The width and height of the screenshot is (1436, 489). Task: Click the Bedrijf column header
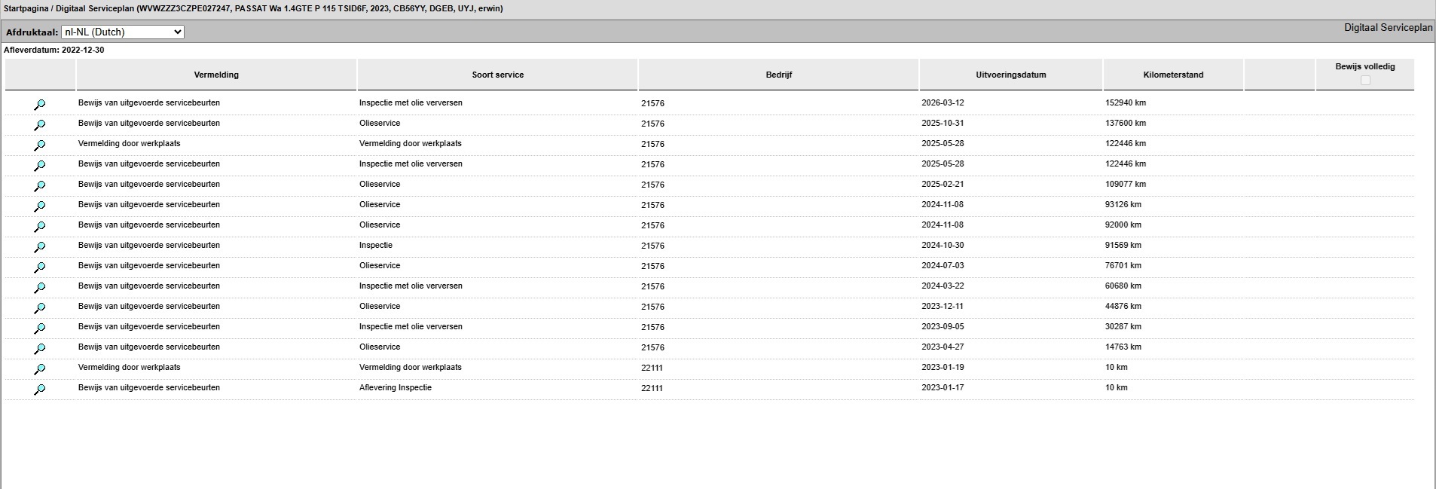[x=779, y=75]
